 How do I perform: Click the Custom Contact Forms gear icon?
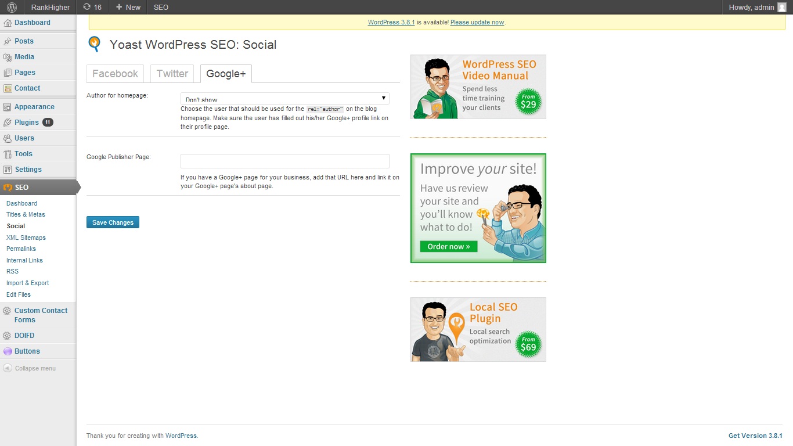click(x=8, y=311)
